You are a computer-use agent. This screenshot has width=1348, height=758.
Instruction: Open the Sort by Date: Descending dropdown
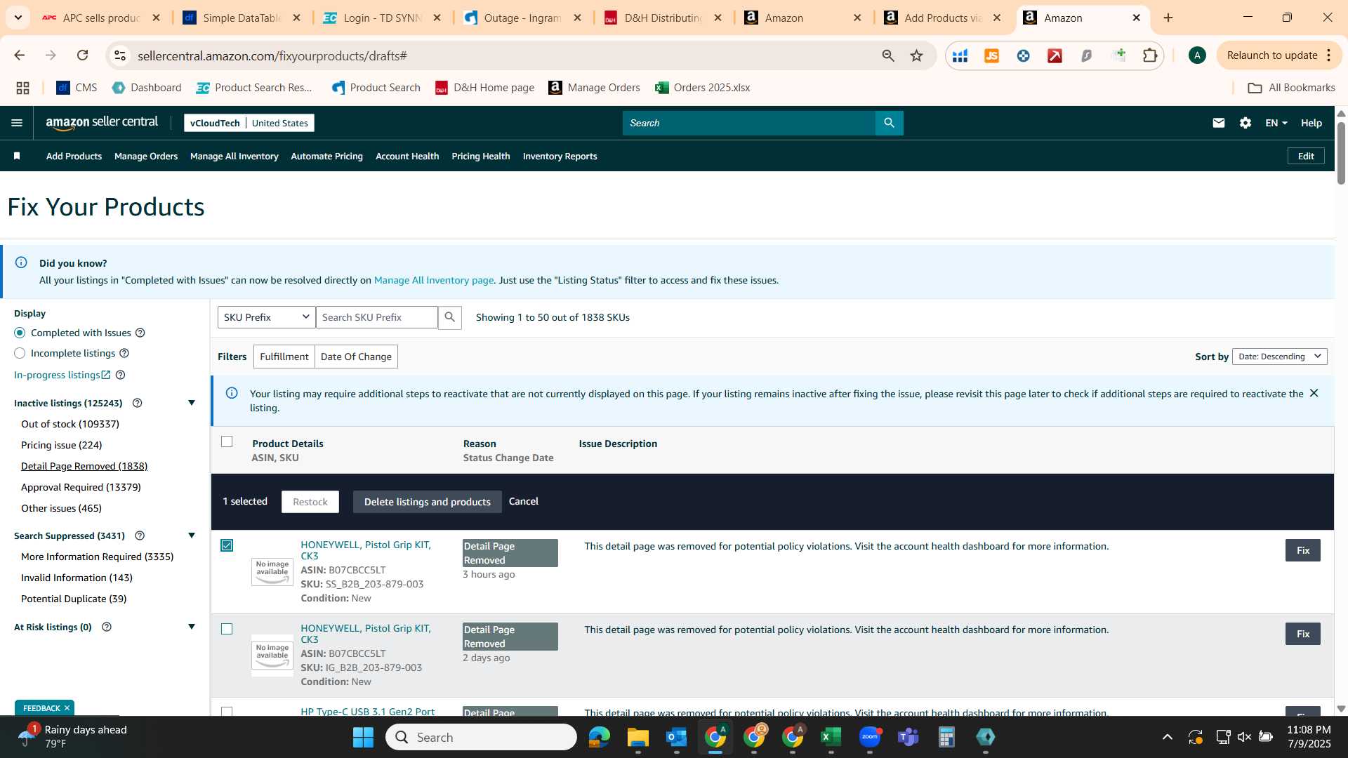click(x=1279, y=357)
